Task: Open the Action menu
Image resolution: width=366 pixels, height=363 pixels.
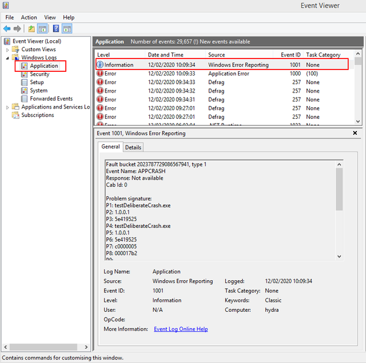Action: (29, 18)
